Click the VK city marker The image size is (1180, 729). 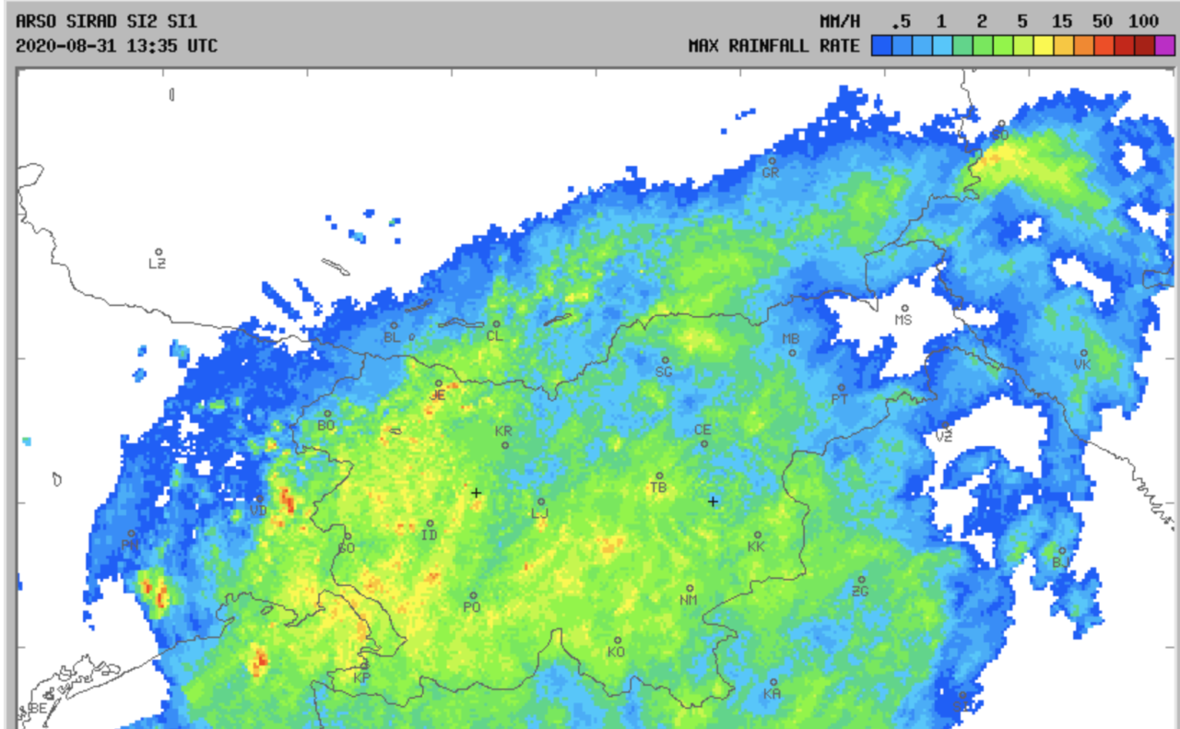tap(1084, 353)
